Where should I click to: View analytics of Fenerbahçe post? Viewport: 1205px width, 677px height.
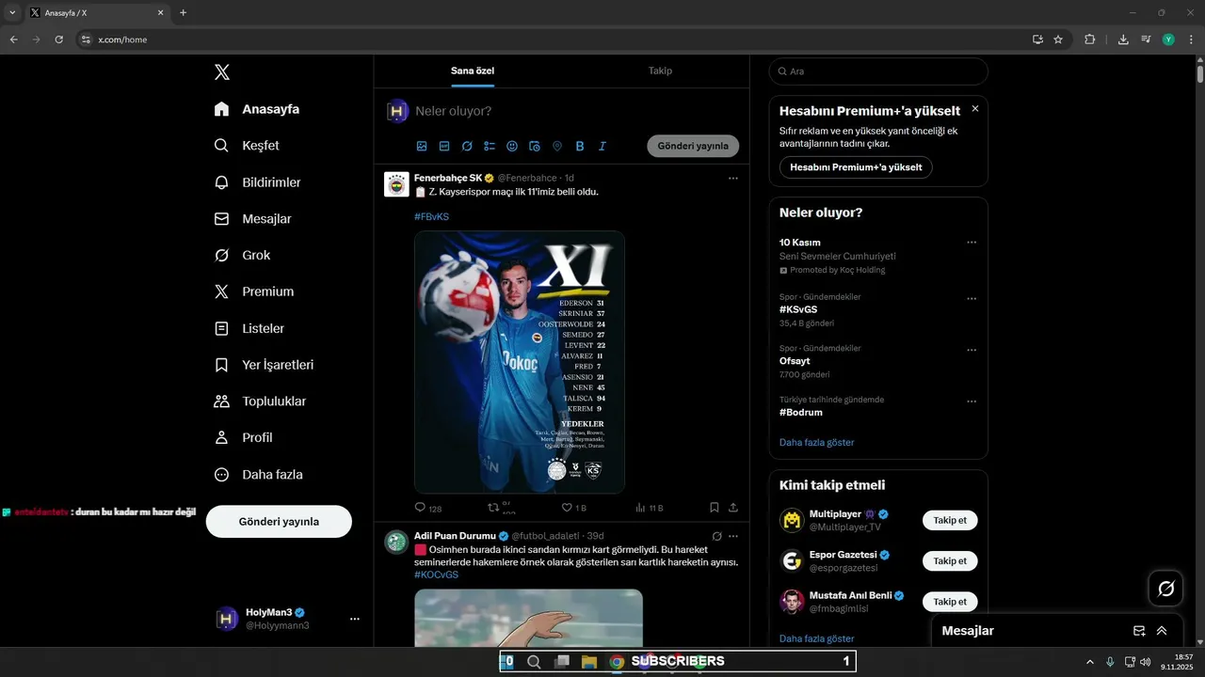coord(641,508)
